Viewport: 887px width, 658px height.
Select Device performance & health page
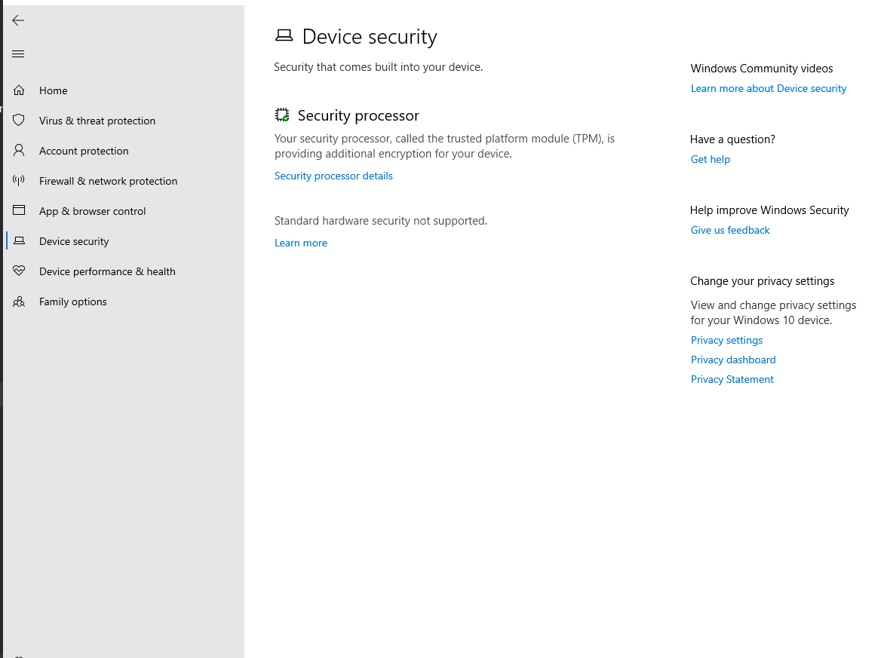107,271
